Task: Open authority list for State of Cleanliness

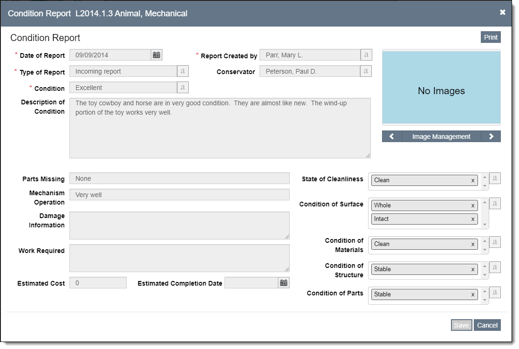Action: tap(495, 178)
